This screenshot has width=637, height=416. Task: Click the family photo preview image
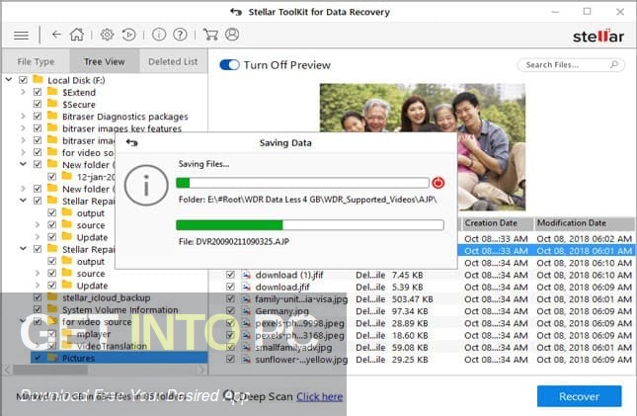click(x=423, y=146)
